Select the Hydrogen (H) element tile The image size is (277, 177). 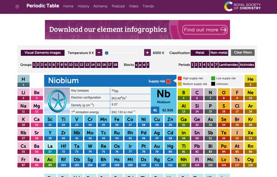[23, 81]
